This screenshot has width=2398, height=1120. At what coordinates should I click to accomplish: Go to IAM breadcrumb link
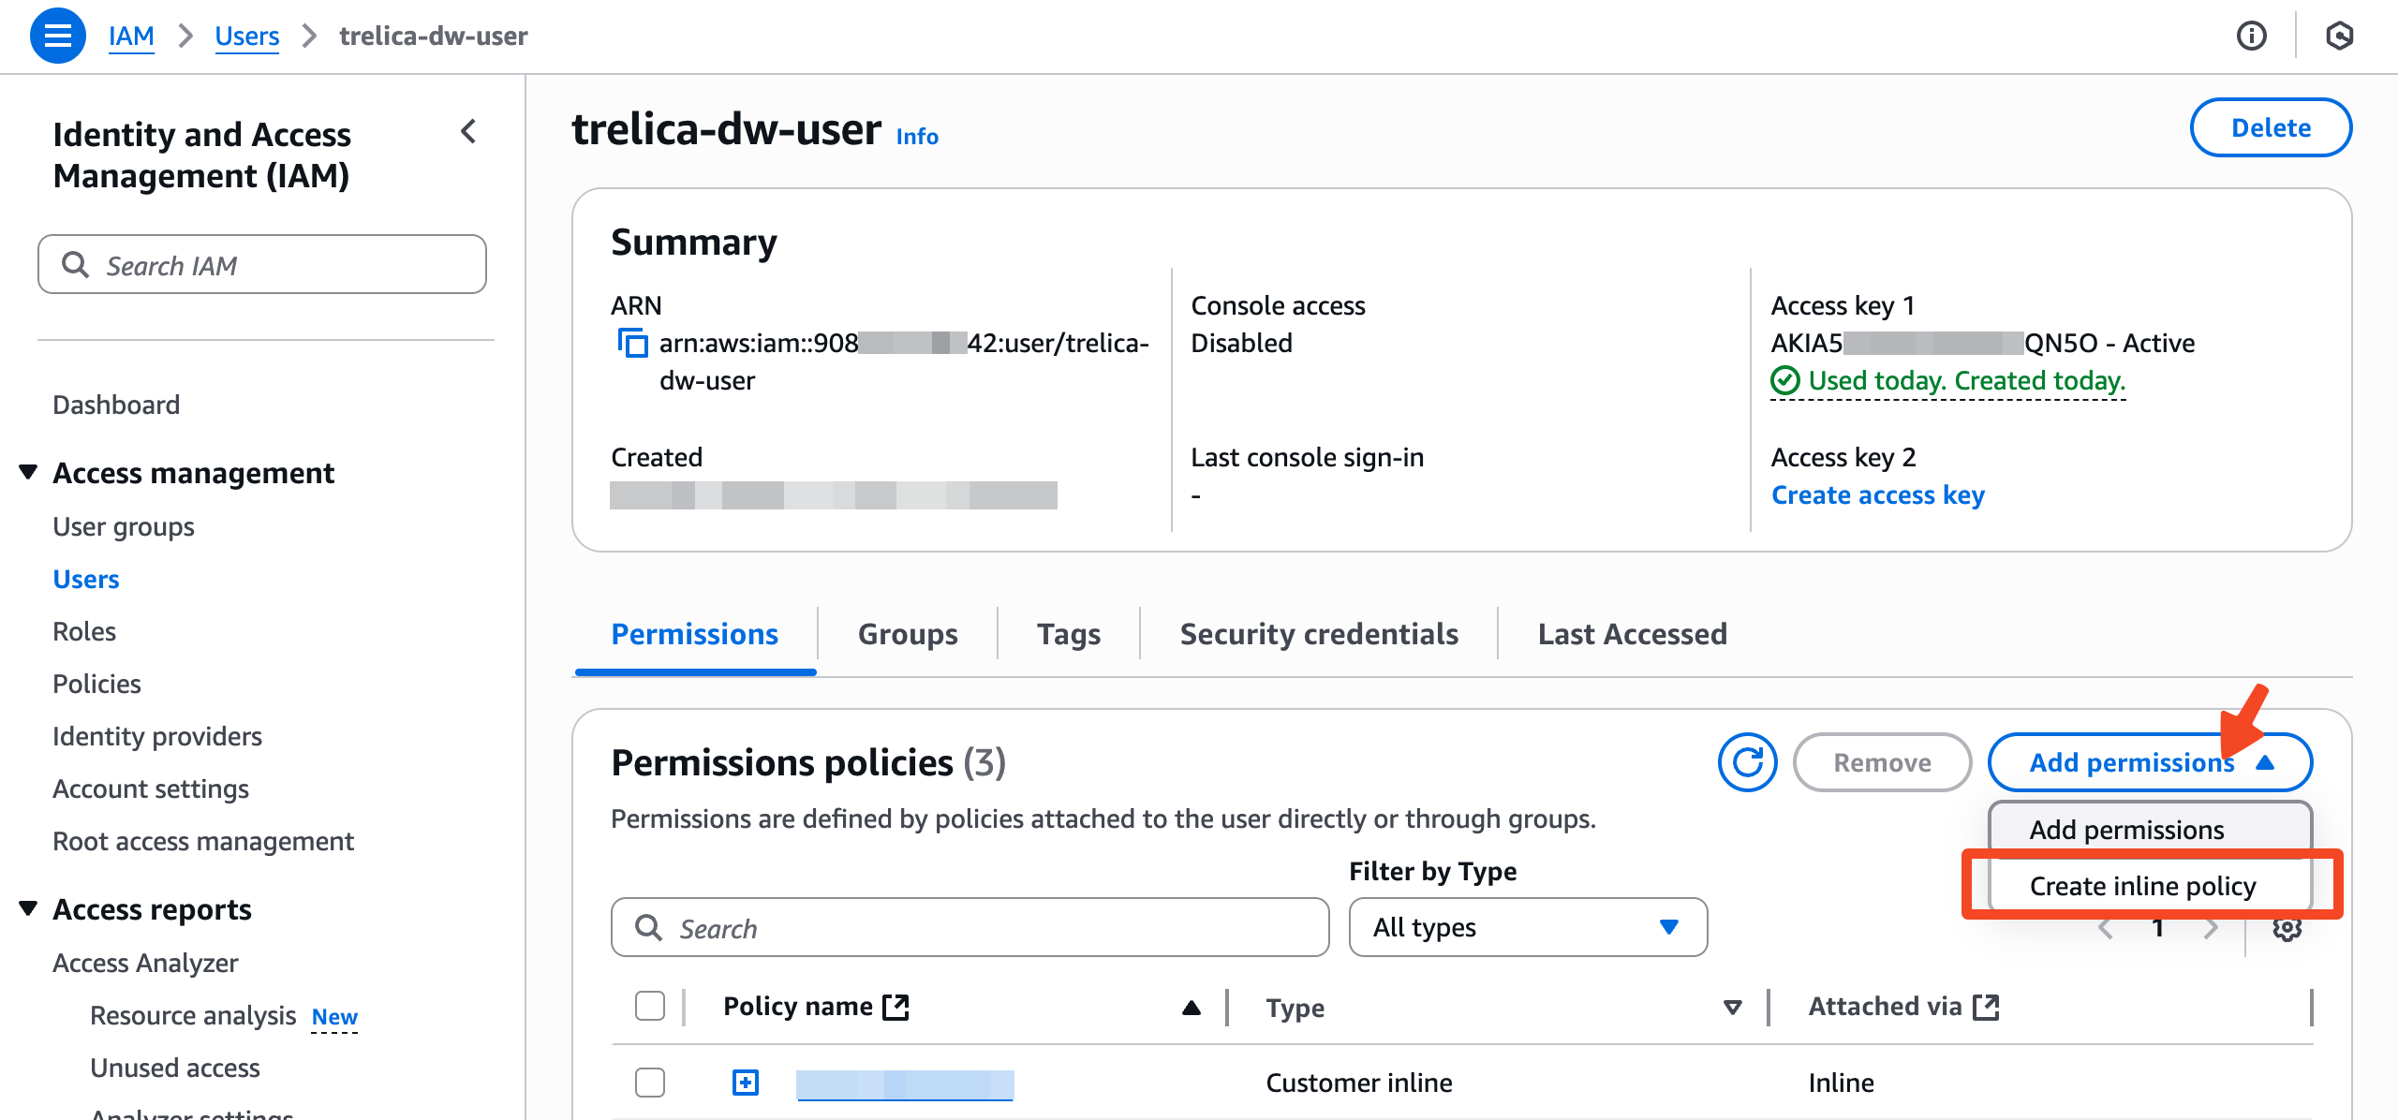(x=131, y=36)
